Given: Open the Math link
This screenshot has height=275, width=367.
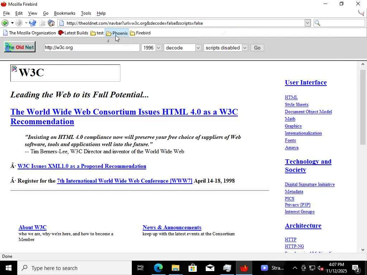Looking at the screenshot, I should (x=290, y=119).
